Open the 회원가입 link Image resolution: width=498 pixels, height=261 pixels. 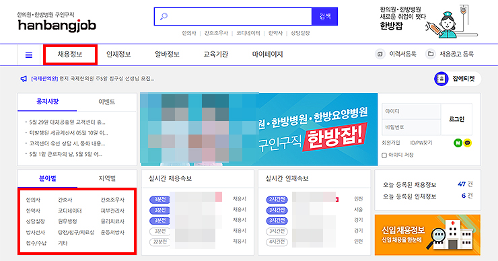pyautogui.click(x=391, y=143)
